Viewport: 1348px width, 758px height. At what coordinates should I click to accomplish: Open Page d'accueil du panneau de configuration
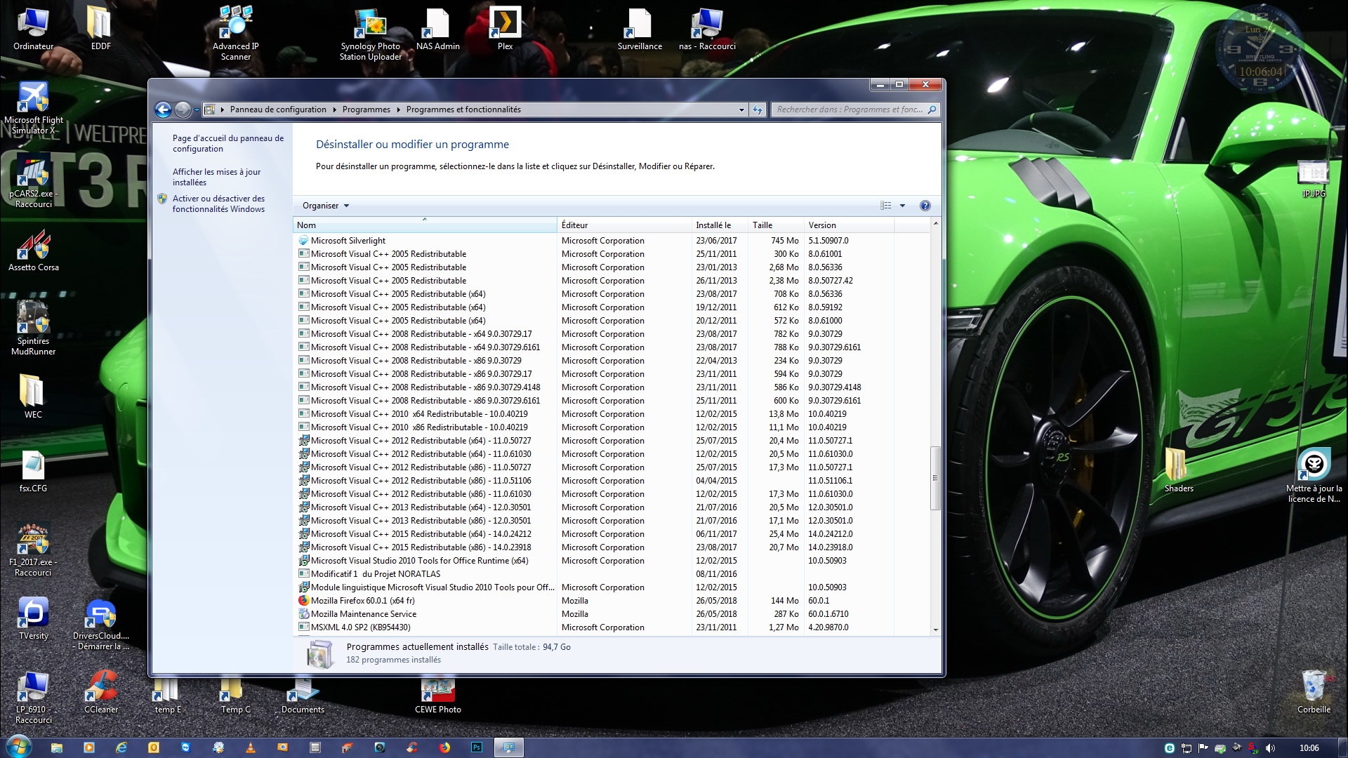228,143
